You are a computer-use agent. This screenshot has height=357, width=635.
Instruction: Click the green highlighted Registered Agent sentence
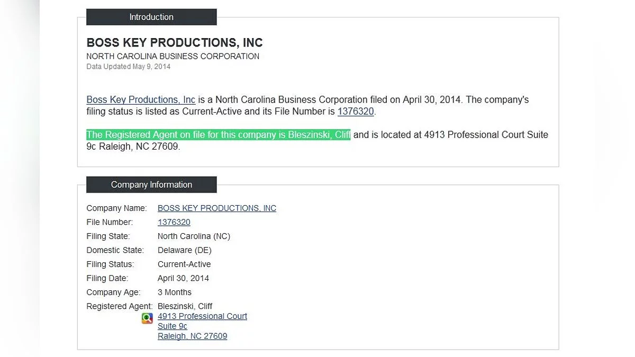coord(218,135)
